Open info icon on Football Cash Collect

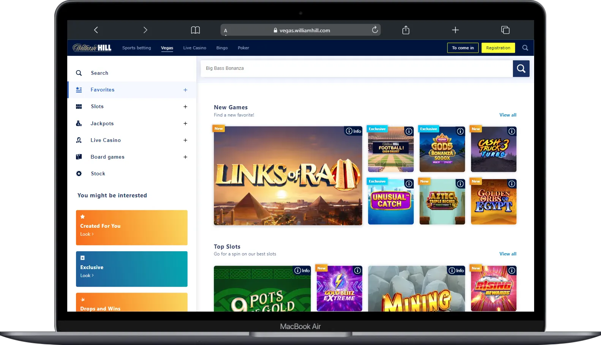(x=409, y=131)
